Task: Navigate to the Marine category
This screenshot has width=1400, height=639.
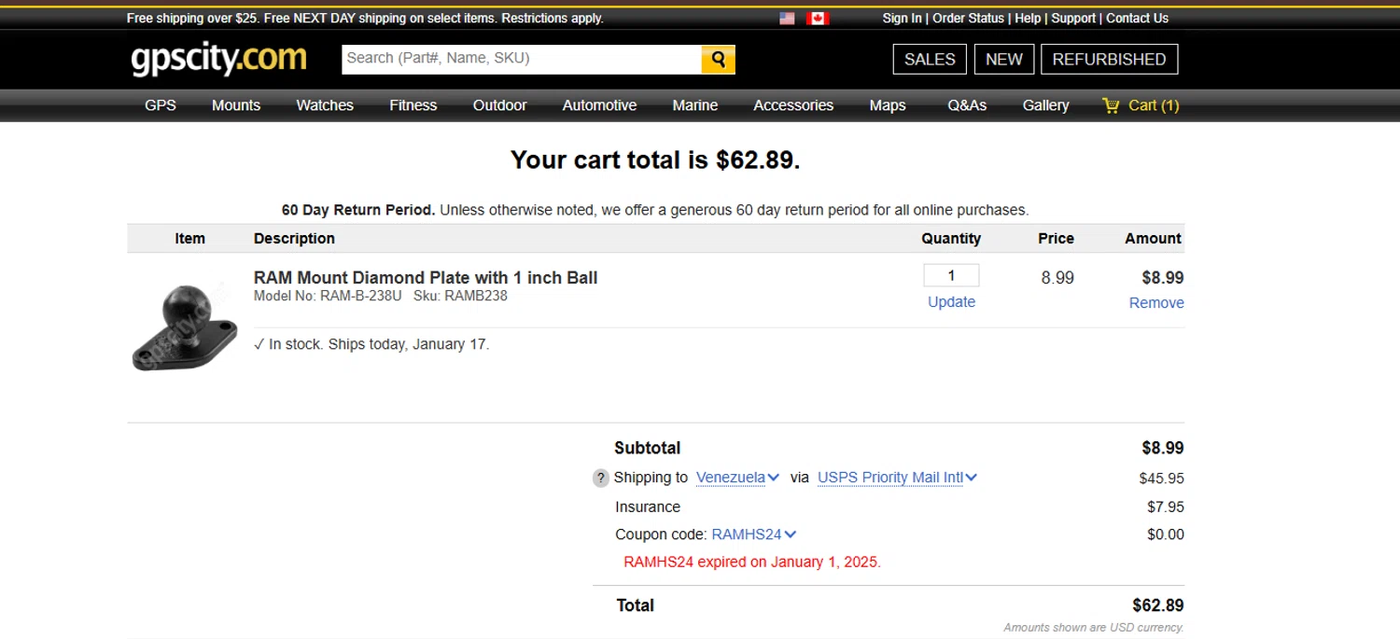Action: point(694,105)
